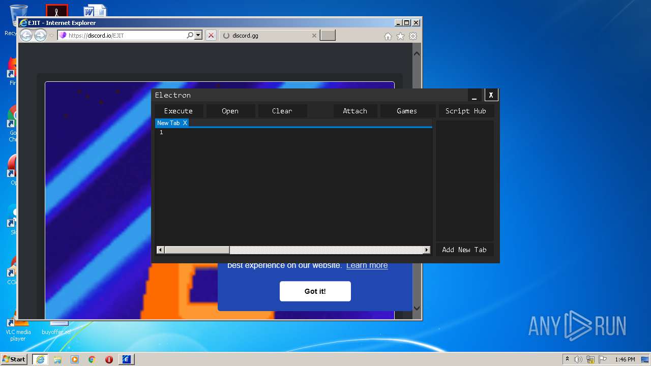
Task: Open the Internet Explorer Home page
Action: point(388,36)
